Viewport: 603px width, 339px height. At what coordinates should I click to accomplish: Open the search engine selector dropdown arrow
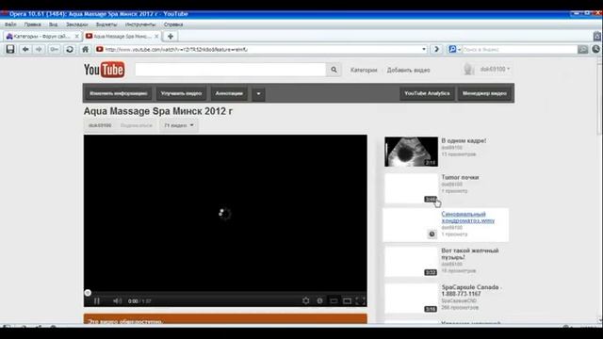(x=459, y=50)
